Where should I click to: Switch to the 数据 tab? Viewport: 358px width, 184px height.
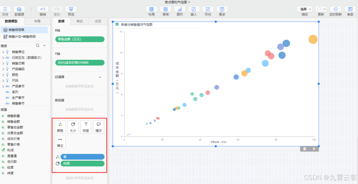61,21
